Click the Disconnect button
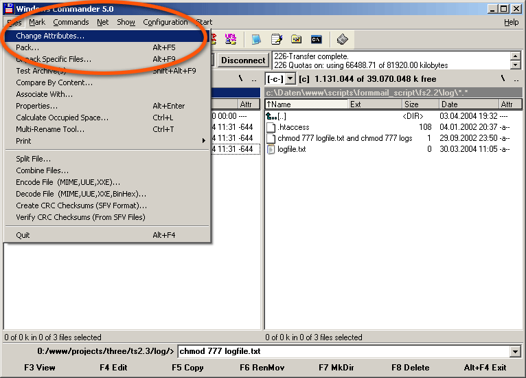Viewport: 526px width, 378px height. (x=243, y=60)
